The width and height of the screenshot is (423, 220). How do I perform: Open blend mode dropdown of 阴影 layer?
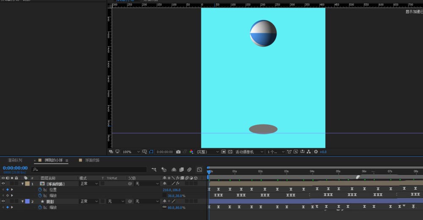pos(89,201)
